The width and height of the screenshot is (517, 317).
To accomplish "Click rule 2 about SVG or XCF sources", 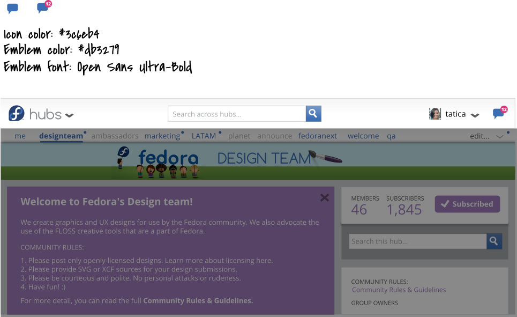I will pos(129,269).
